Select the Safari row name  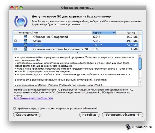coord(37,41)
